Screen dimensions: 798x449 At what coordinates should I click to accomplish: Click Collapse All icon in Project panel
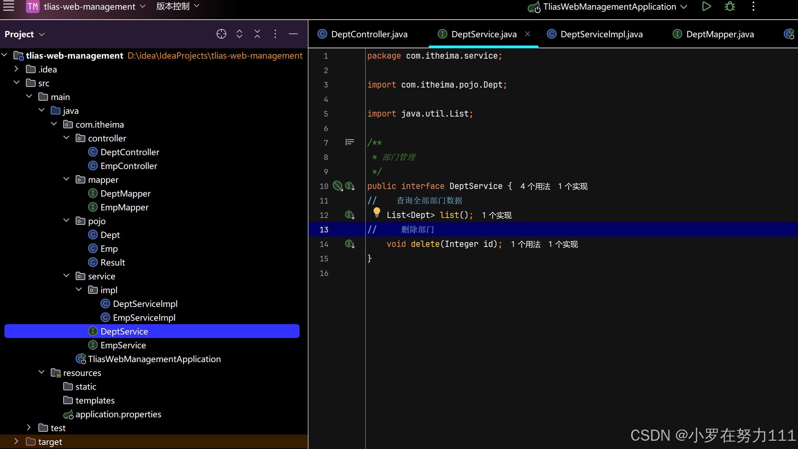click(x=257, y=34)
